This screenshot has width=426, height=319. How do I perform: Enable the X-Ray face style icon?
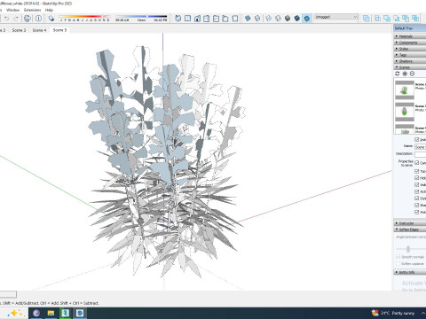click(x=248, y=19)
